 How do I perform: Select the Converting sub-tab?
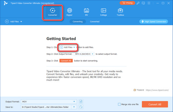(78, 22)
